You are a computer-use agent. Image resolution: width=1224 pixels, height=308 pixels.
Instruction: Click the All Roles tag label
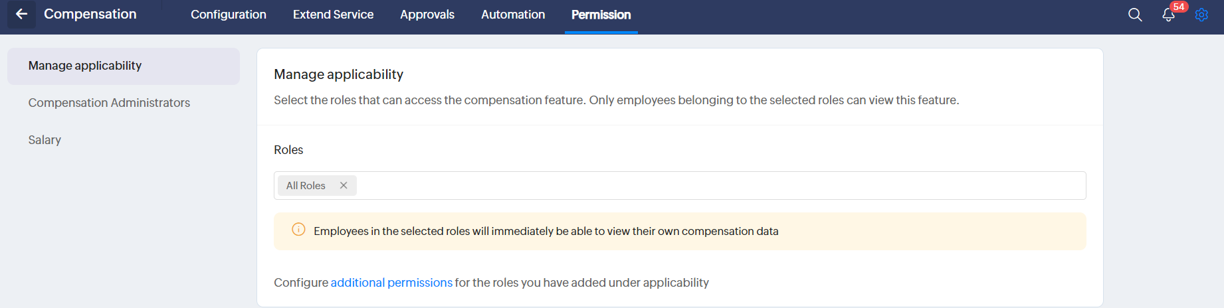coord(306,186)
